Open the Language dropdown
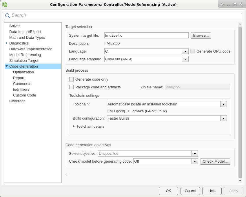The width and height of the screenshot is (246, 197). tap(185, 51)
